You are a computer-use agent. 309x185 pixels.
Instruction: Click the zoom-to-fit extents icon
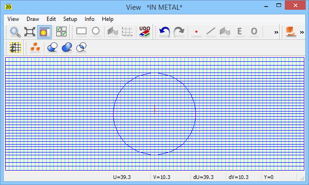(x=30, y=32)
